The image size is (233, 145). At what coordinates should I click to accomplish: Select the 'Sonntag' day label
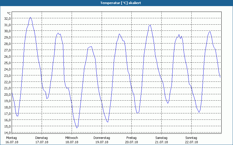(191, 138)
